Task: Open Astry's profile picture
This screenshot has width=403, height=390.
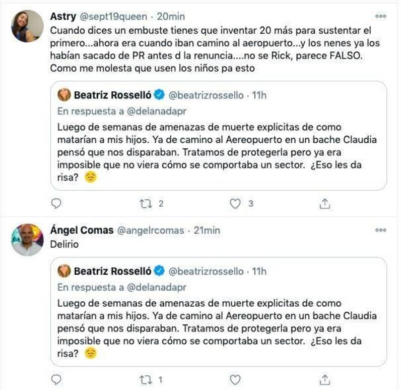Action: [27, 26]
